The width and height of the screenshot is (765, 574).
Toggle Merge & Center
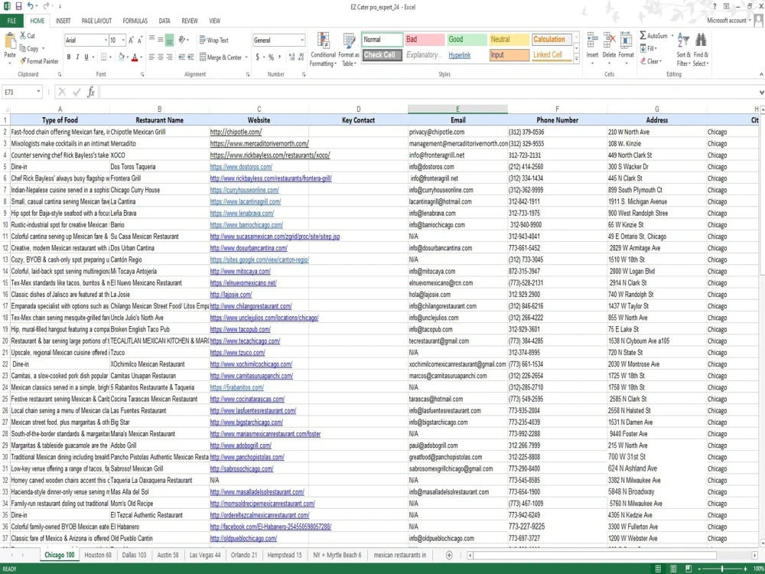[221, 57]
